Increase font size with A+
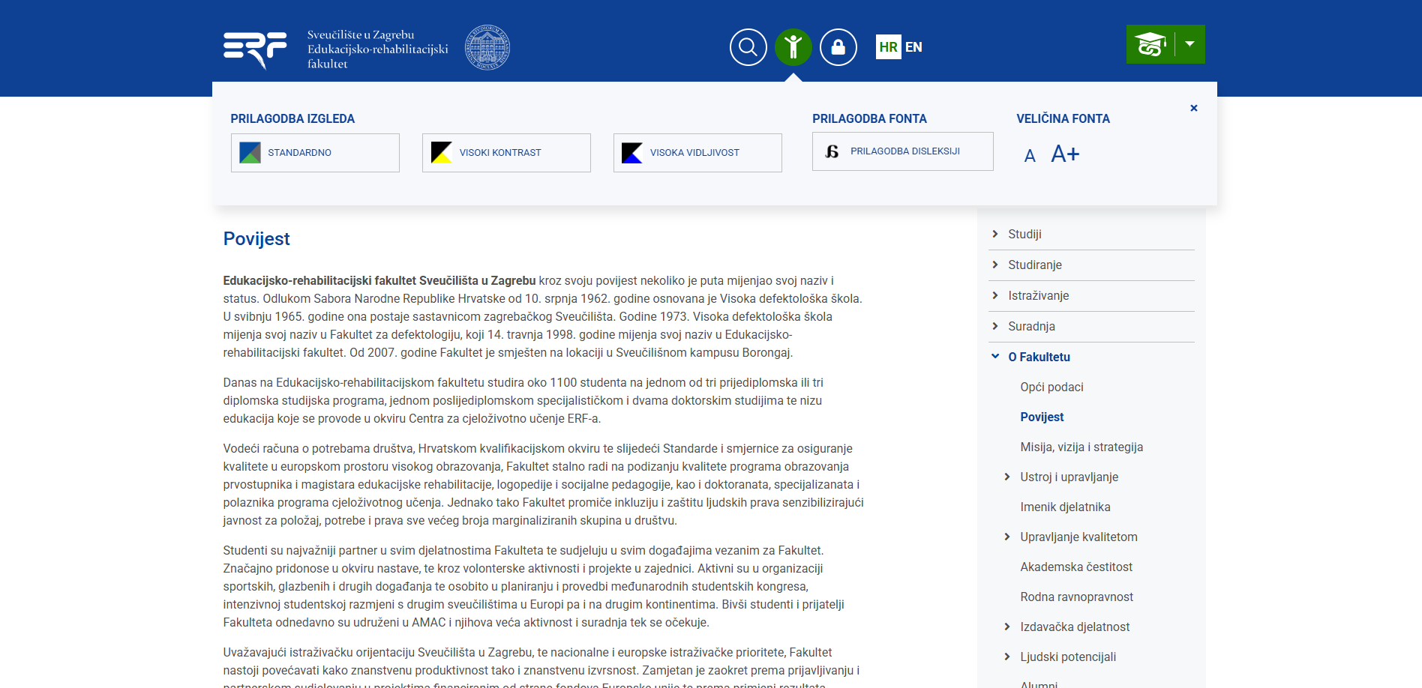Viewport: 1422px width, 688px height. pos(1065,154)
